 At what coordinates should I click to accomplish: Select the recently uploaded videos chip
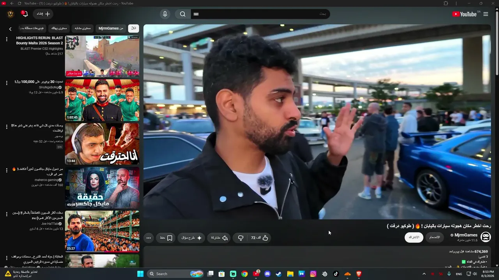click(x=33, y=28)
